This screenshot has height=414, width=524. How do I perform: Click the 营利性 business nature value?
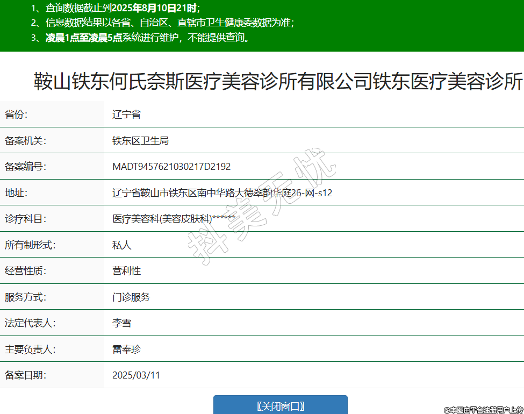pyautogui.click(x=126, y=271)
